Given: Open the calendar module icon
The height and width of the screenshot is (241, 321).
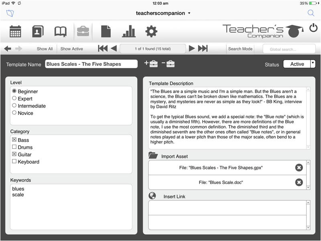Looking at the screenshot, I should tap(15, 31).
